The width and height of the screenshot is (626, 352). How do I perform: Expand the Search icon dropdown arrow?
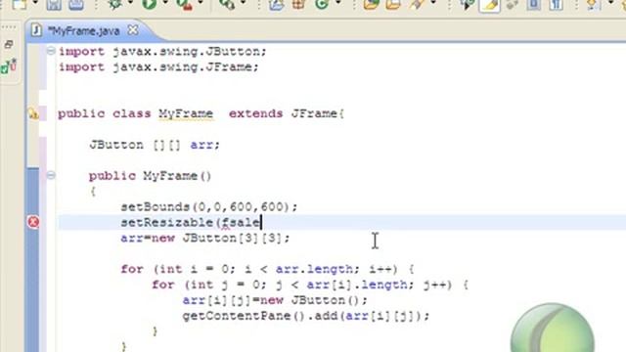click(433, 3)
